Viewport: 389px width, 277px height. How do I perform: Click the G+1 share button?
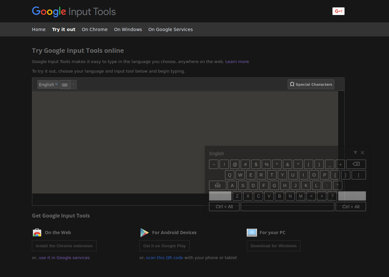click(x=338, y=11)
